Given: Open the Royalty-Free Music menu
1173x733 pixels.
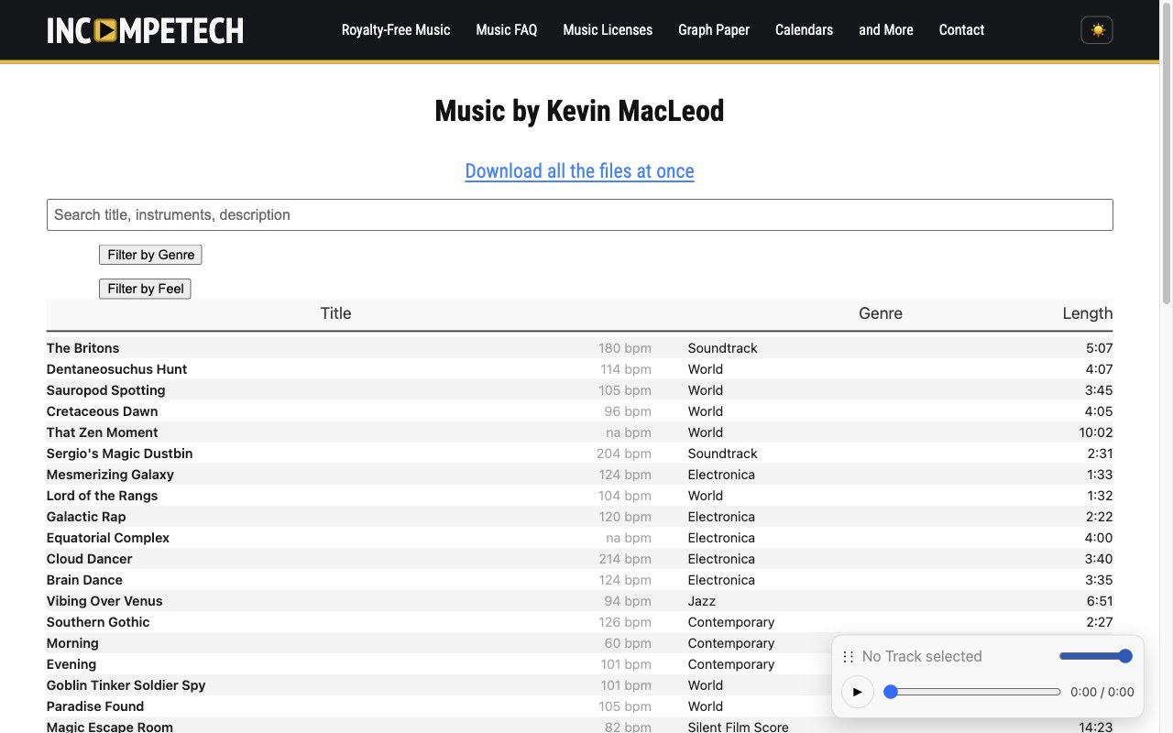Looking at the screenshot, I should click(x=396, y=30).
